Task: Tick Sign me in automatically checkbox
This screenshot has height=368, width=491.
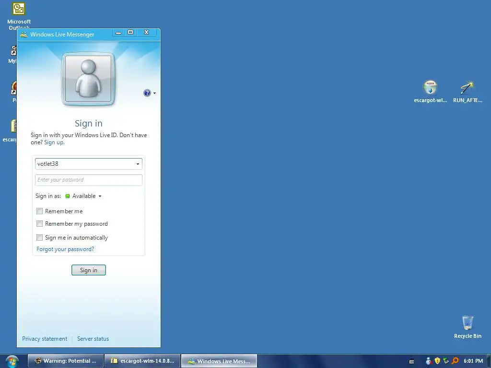Action: coord(39,238)
